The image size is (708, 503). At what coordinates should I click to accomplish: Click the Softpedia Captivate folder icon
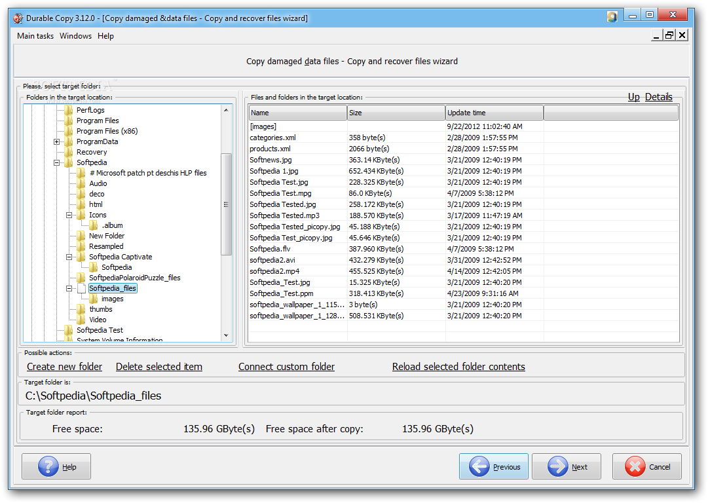81,257
